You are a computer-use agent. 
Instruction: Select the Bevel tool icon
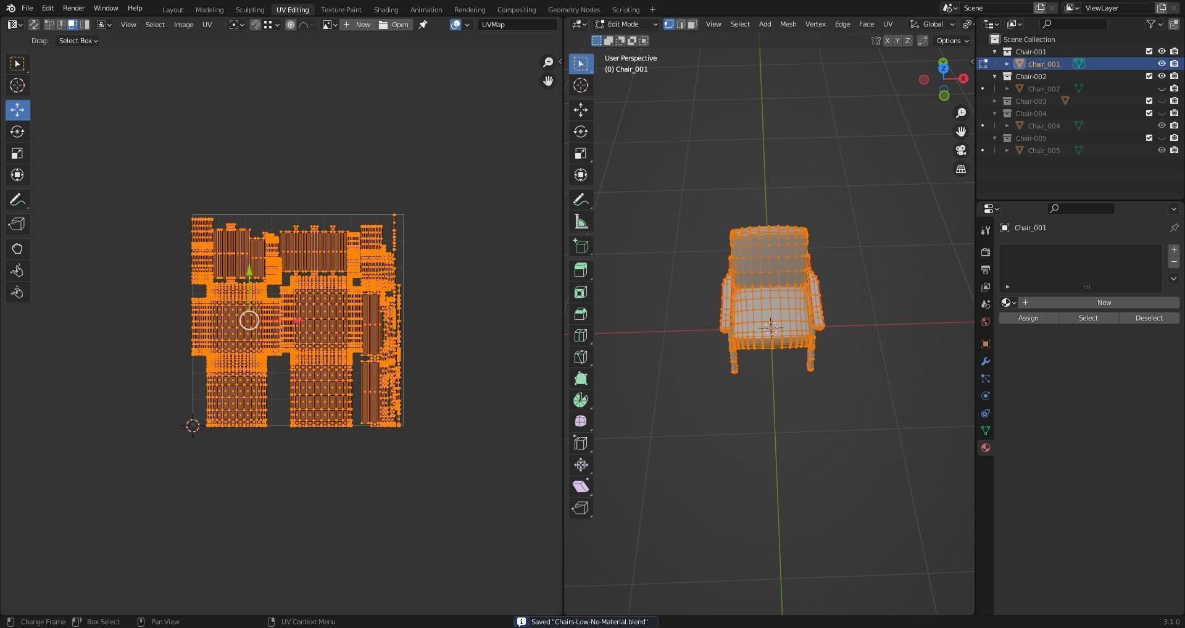[580, 314]
